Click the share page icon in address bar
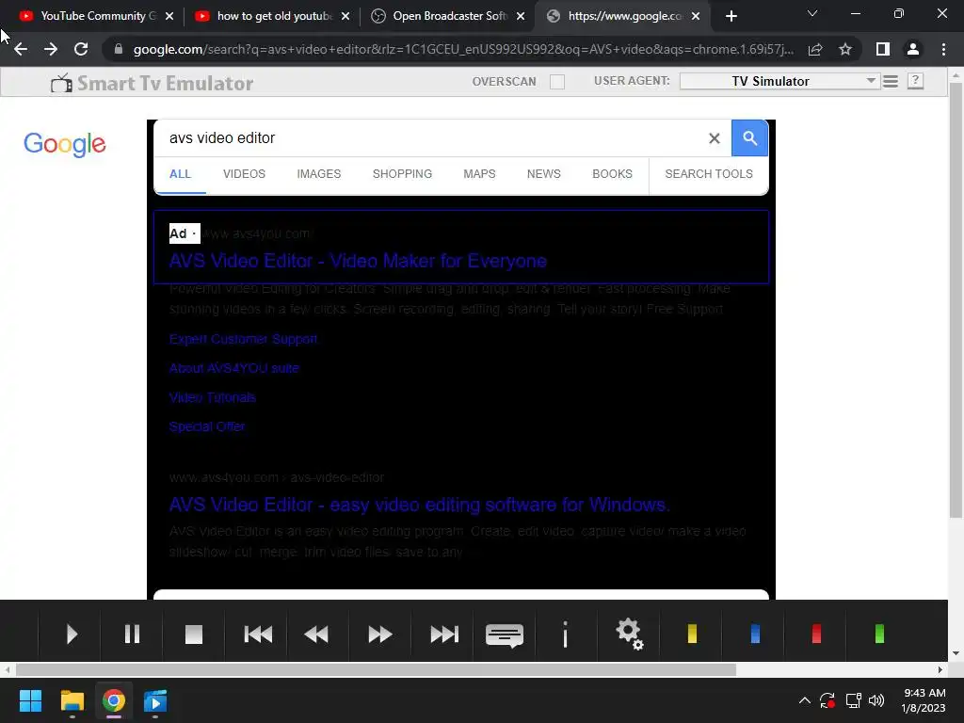The height and width of the screenshot is (723, 964). [815, 49]
